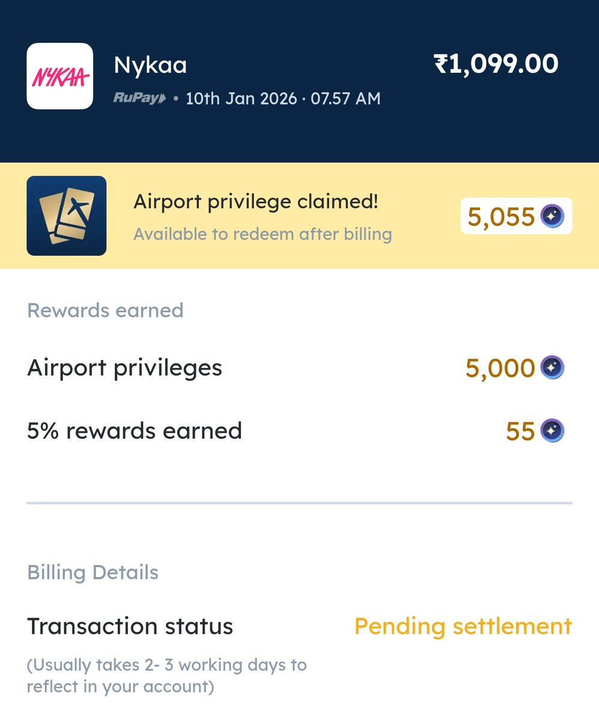Tap the 'Transaction status' label
The height and width of the screenshot is (721, 599).
[130, 626]
